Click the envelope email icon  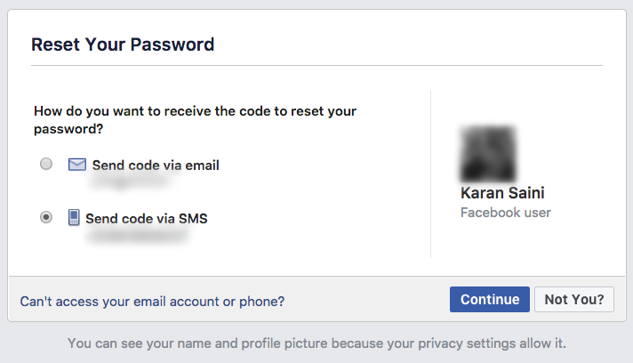(78, 165)
